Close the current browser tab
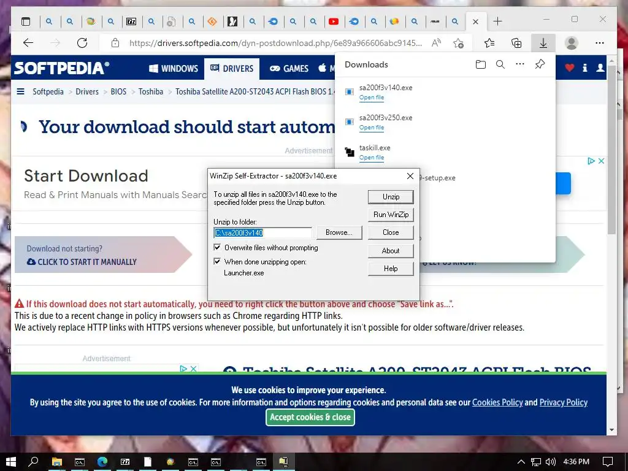 pyautogui.click(x=475, y=21)
